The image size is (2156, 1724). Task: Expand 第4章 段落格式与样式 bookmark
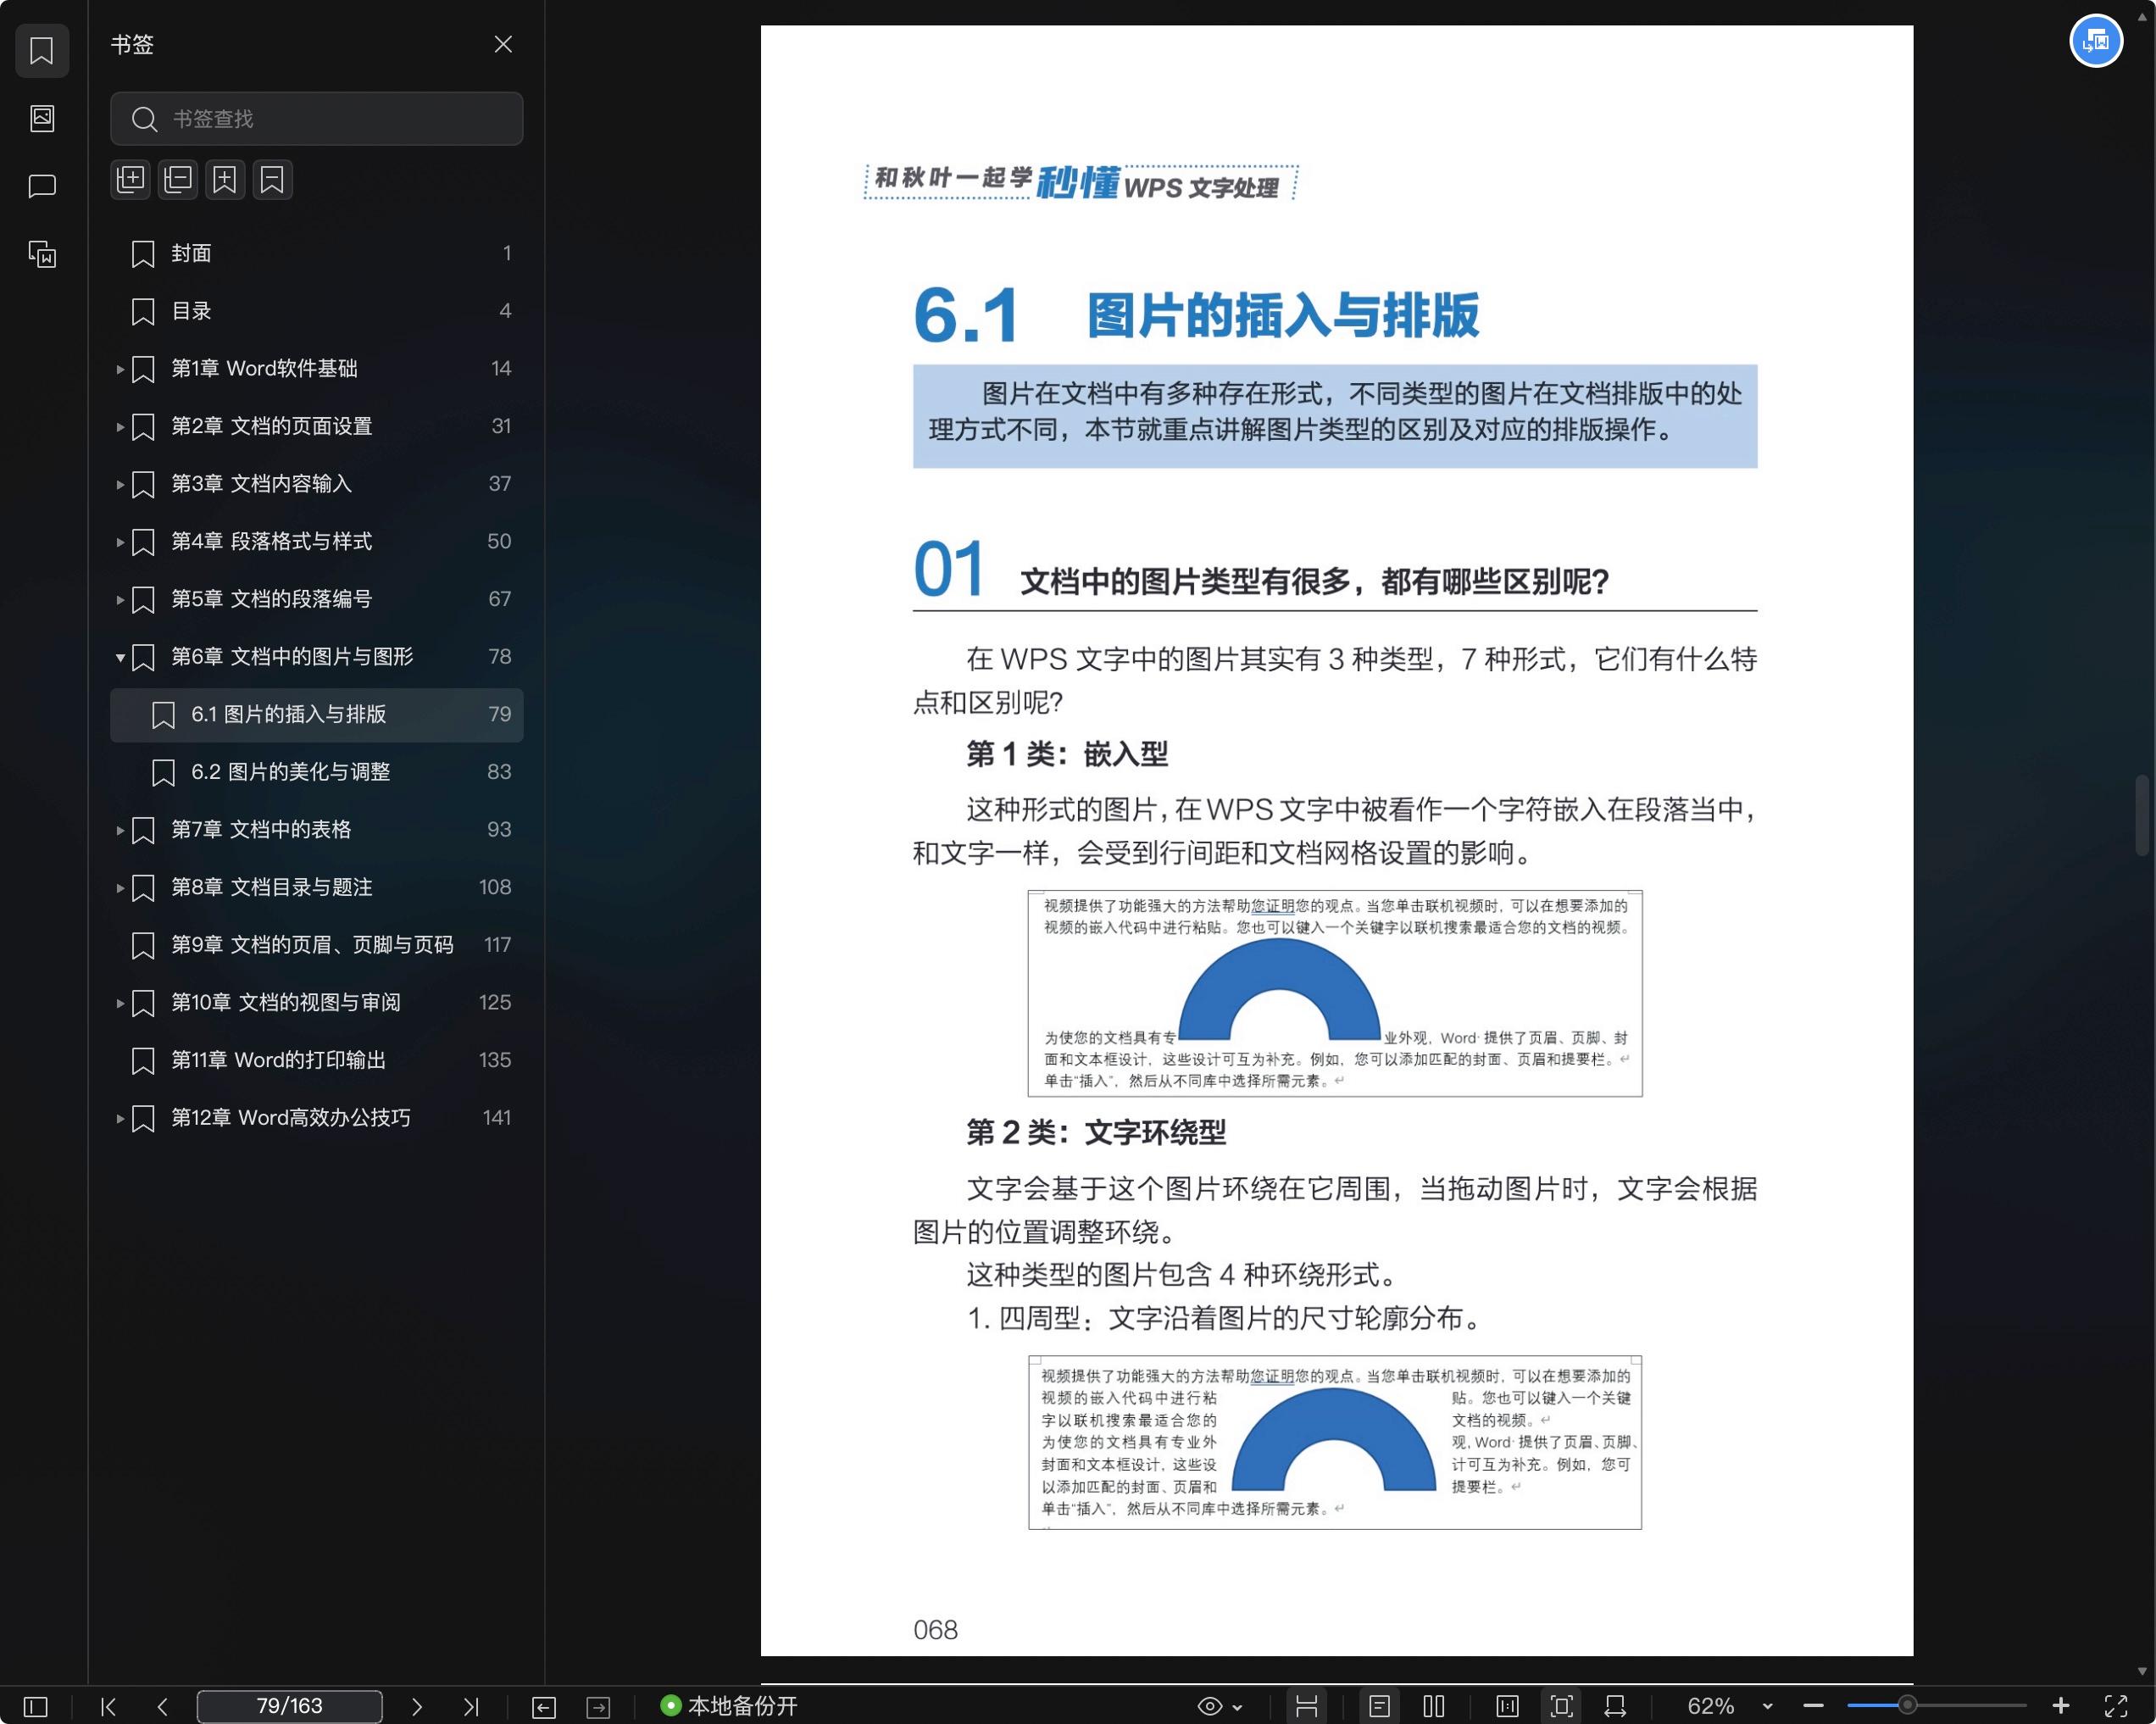pyautogui.click(x=120, y=542)
